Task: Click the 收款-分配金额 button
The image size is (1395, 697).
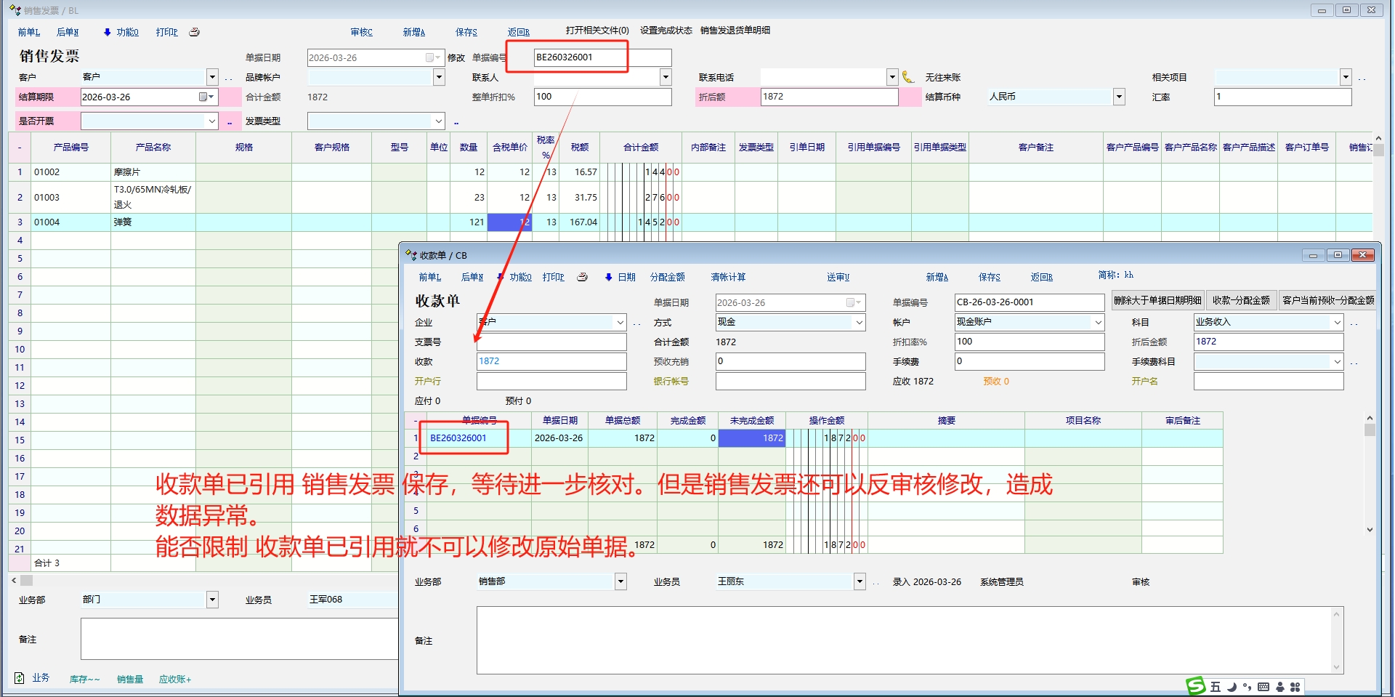Action: click(1241, 300)
